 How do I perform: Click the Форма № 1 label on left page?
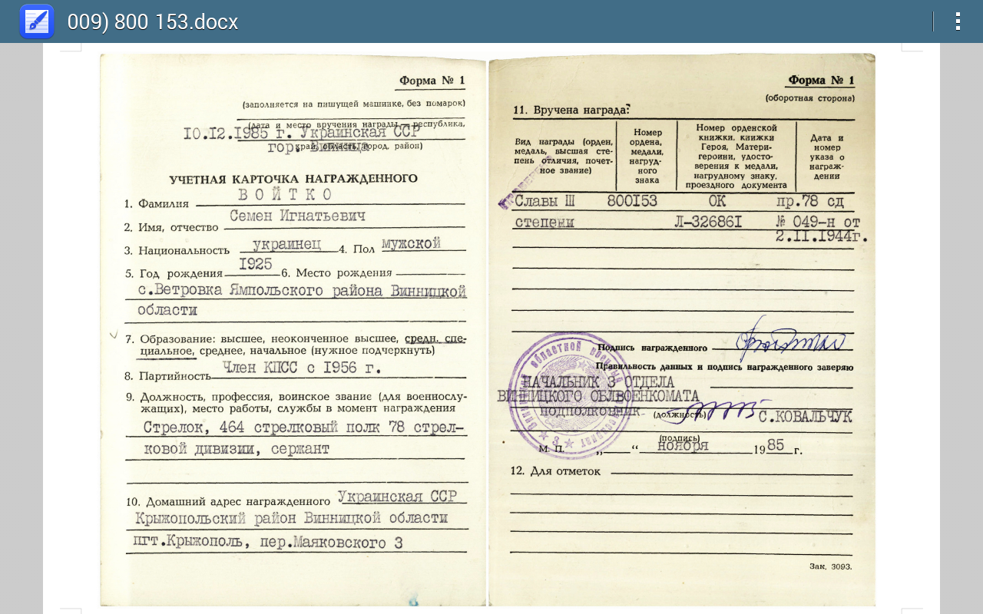tap(432, 81)
